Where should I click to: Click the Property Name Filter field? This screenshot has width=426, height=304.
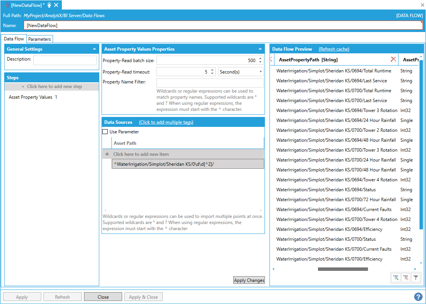[210, 83]
